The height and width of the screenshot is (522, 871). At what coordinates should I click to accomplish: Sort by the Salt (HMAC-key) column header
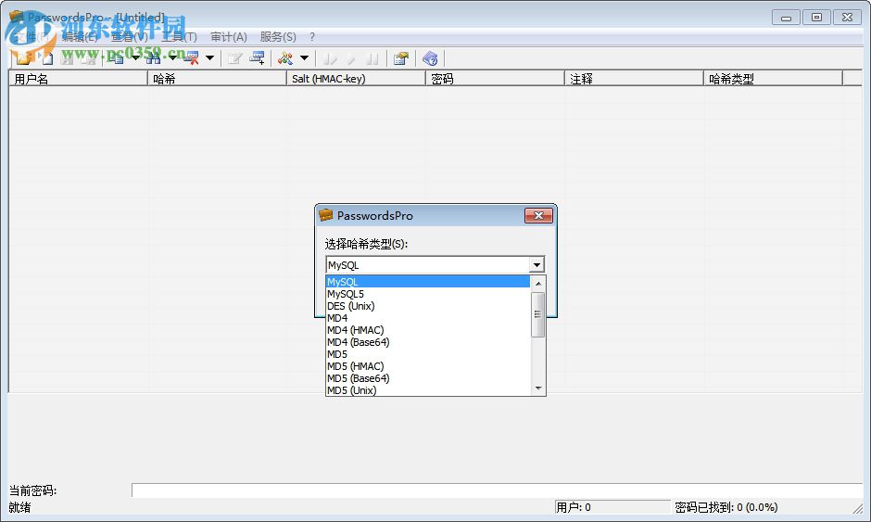click(x=356, y=79)
